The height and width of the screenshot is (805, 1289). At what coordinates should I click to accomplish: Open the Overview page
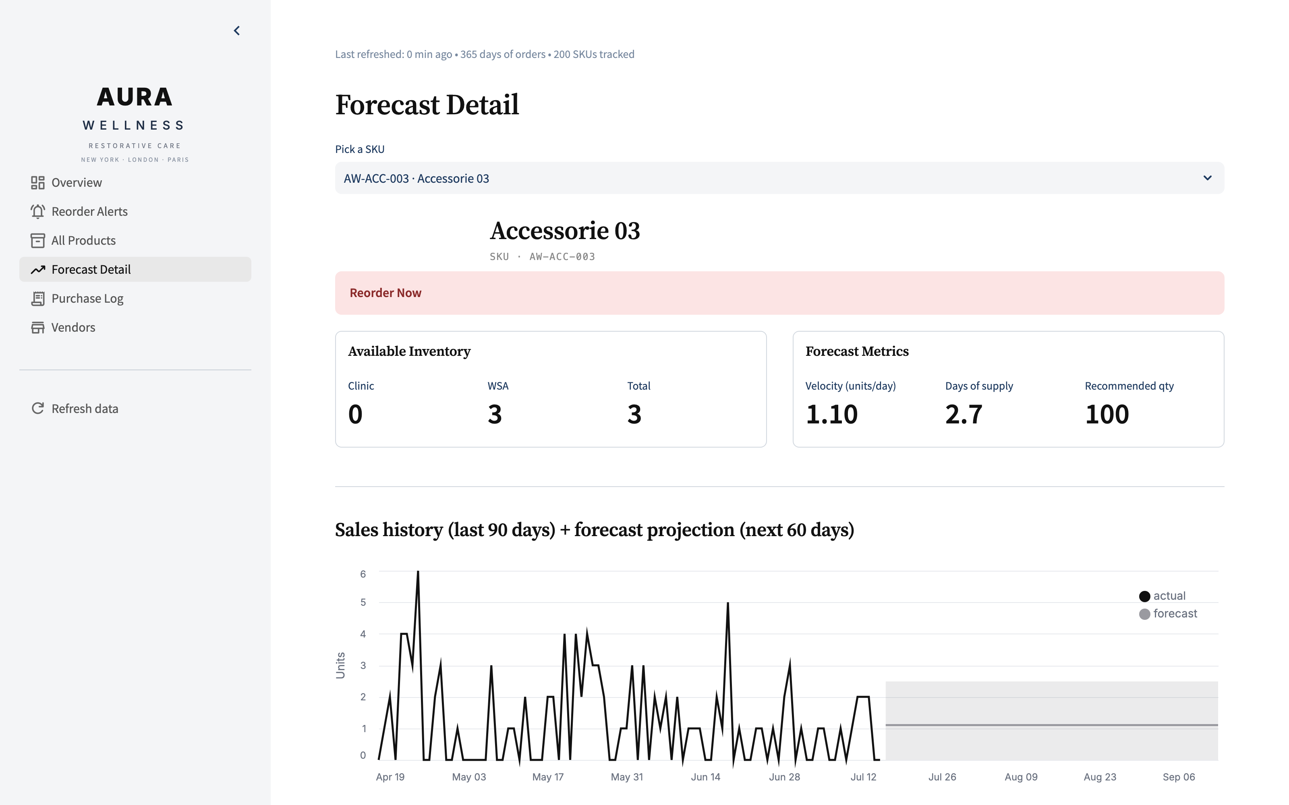point(135,183)
